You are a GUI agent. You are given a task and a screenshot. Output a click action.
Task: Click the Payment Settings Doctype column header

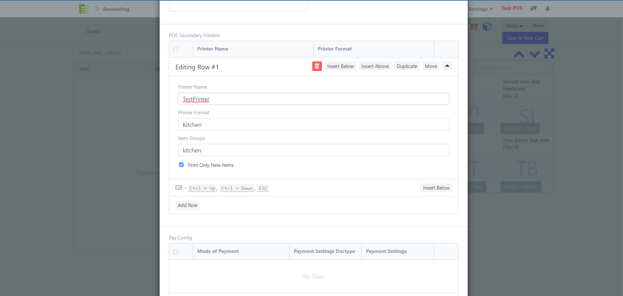(x=325, y=251)
